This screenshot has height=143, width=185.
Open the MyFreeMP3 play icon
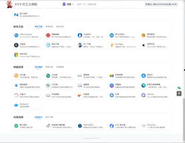(x=80, y=126)
